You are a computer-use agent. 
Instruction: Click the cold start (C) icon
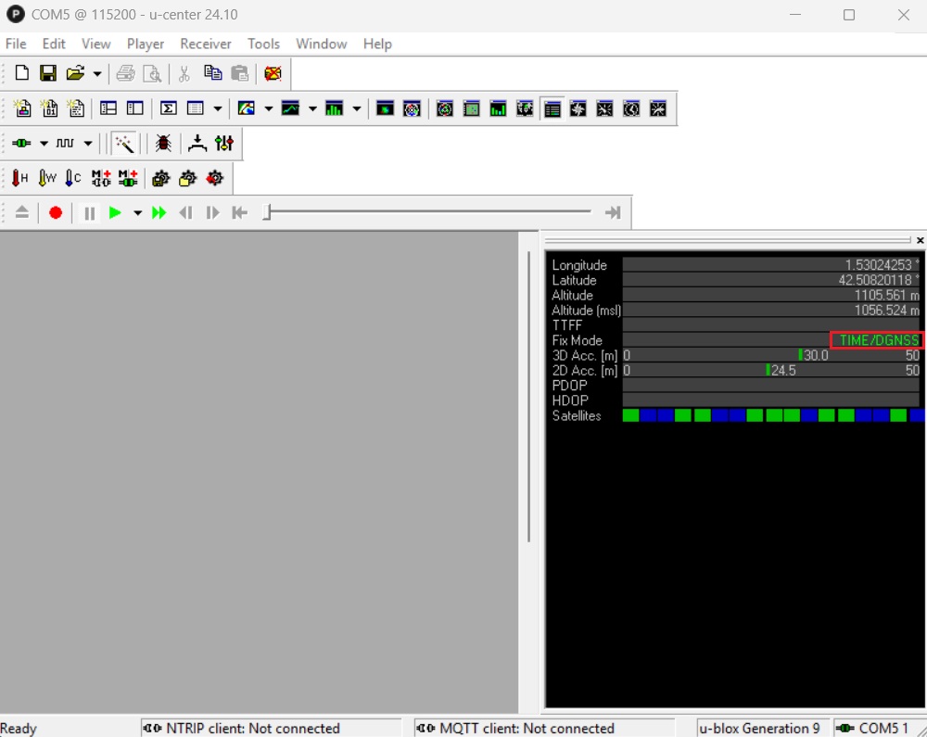73,178
